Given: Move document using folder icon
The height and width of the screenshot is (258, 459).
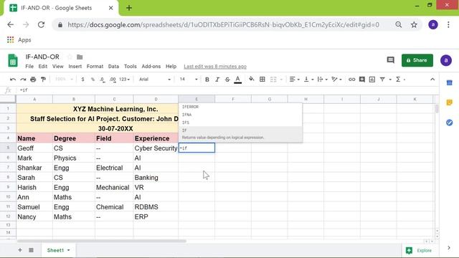Looking at the screenshot, I should pos(80,57).
